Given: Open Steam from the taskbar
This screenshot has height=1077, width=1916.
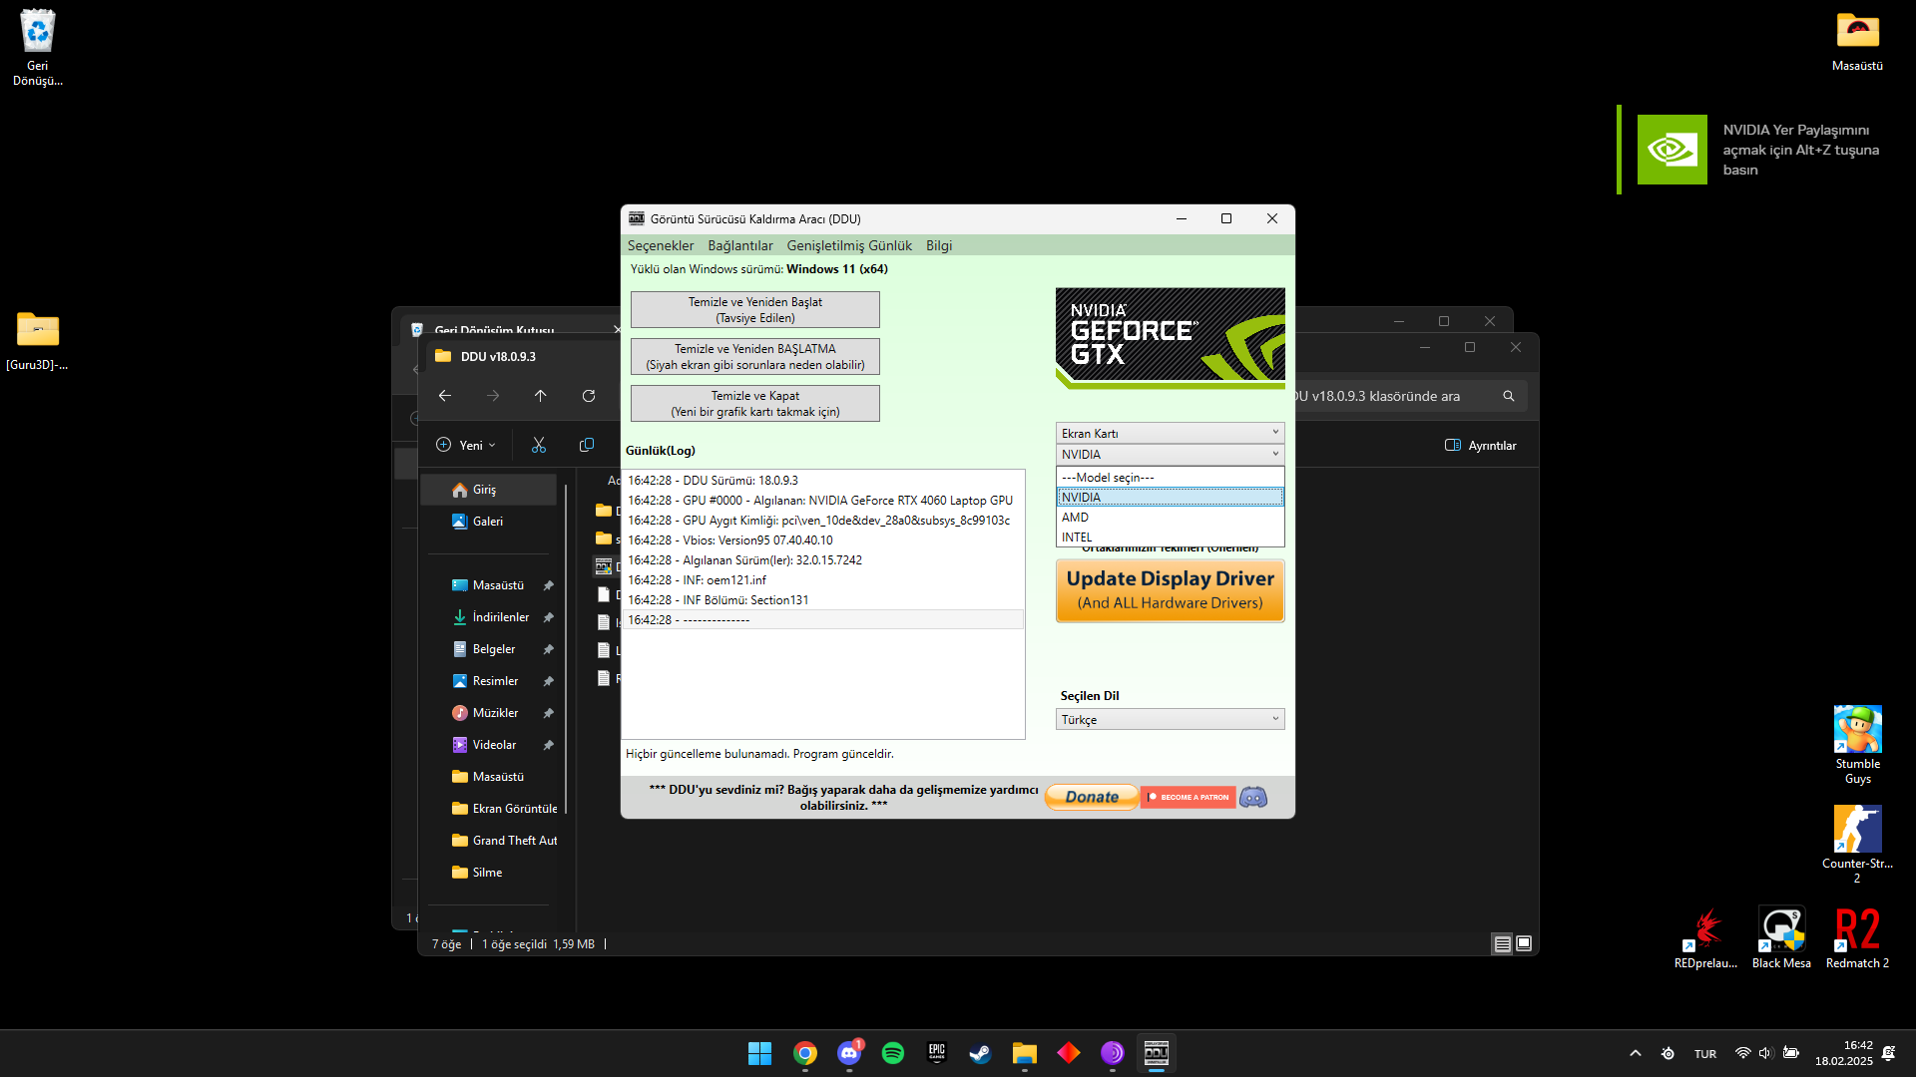Looking at the screenshot, I should point(980,1053).
